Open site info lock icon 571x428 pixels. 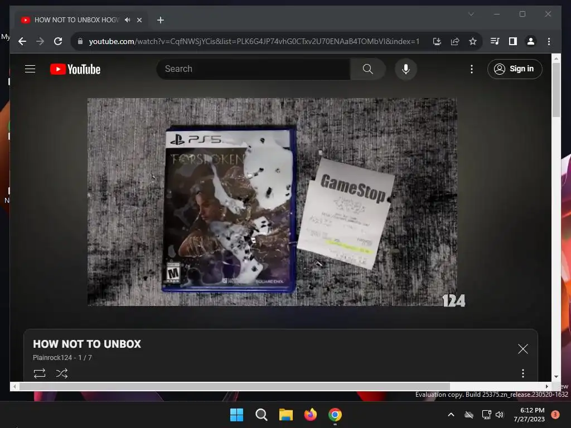pyautogui.click(x=80, y=41)
